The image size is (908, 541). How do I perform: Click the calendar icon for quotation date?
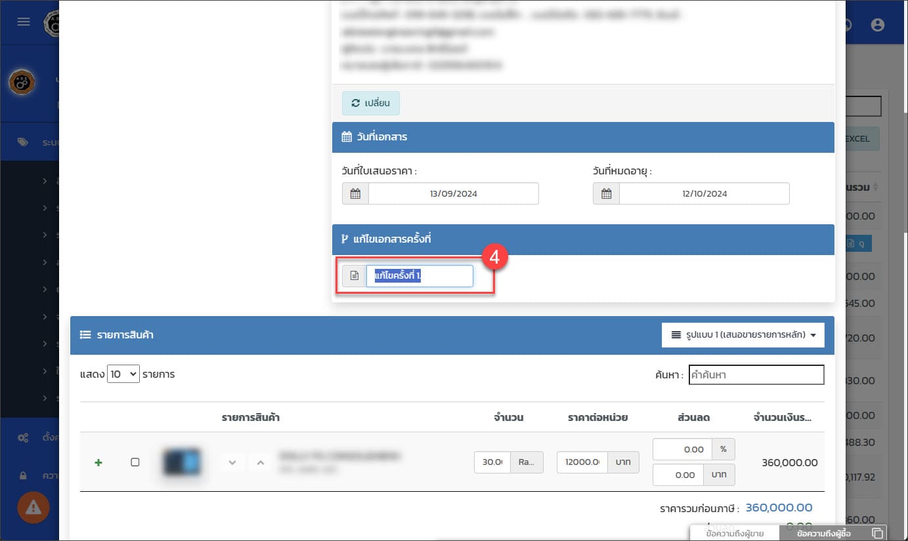point(355,193)
